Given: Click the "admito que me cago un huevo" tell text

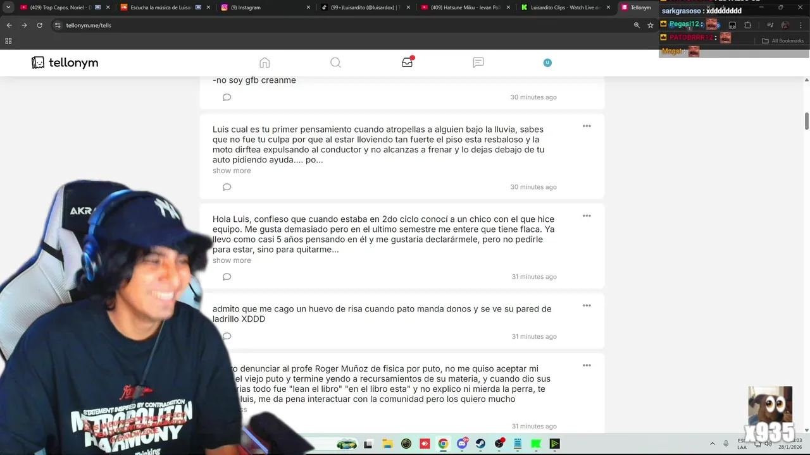Looking at the screenshot, I should (x=382, y=313).
